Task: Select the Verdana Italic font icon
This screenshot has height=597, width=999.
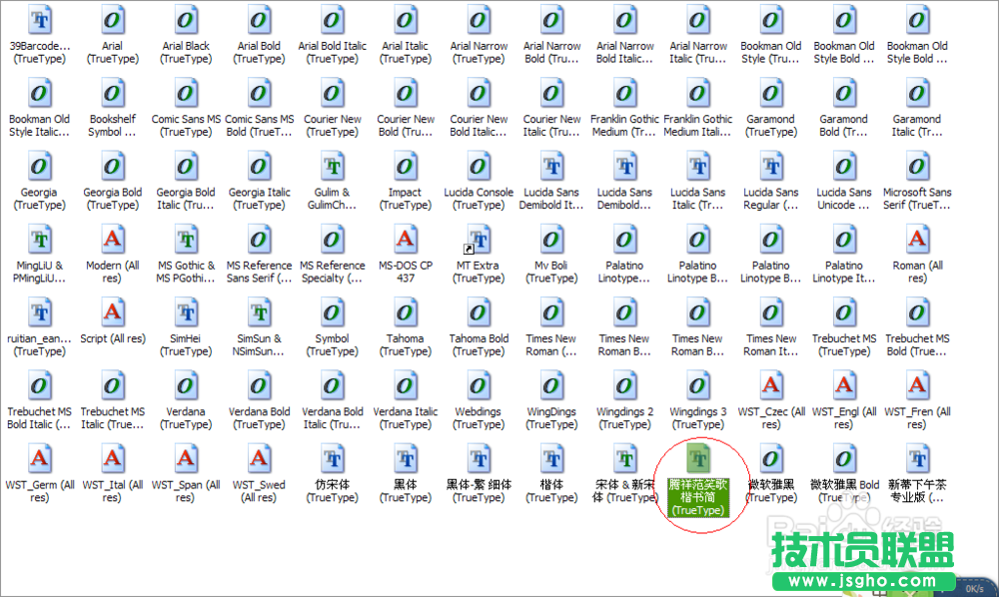Action: pos(406,384)
